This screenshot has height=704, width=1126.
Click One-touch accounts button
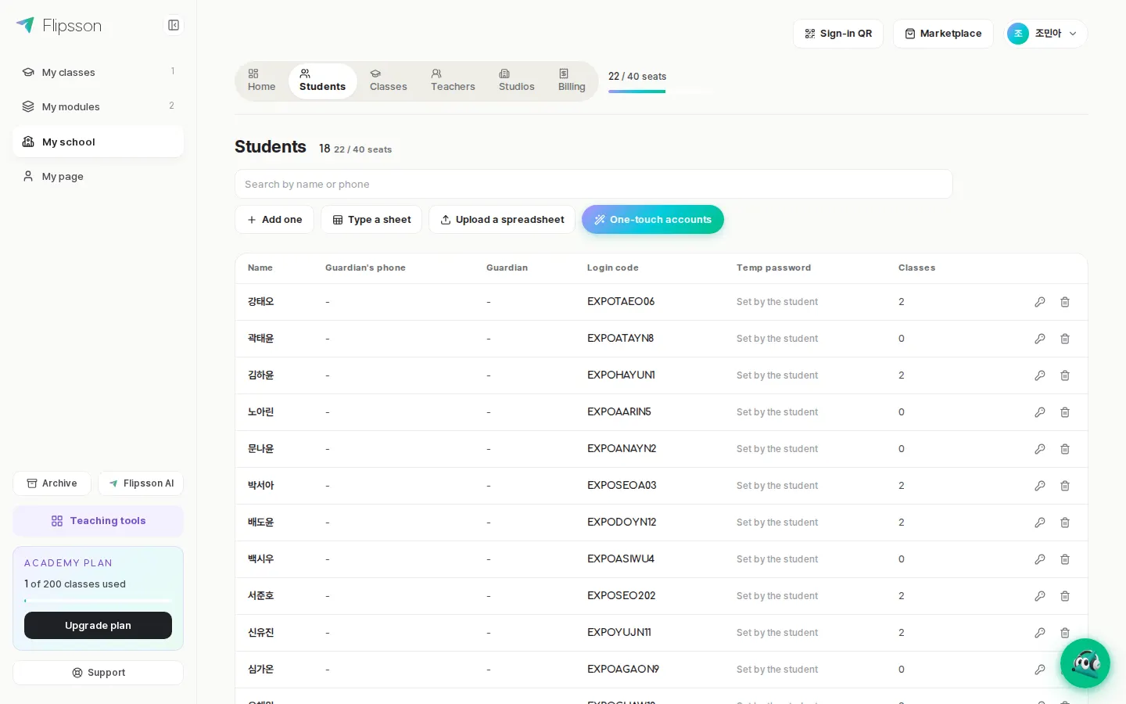[x=653, y=220]
